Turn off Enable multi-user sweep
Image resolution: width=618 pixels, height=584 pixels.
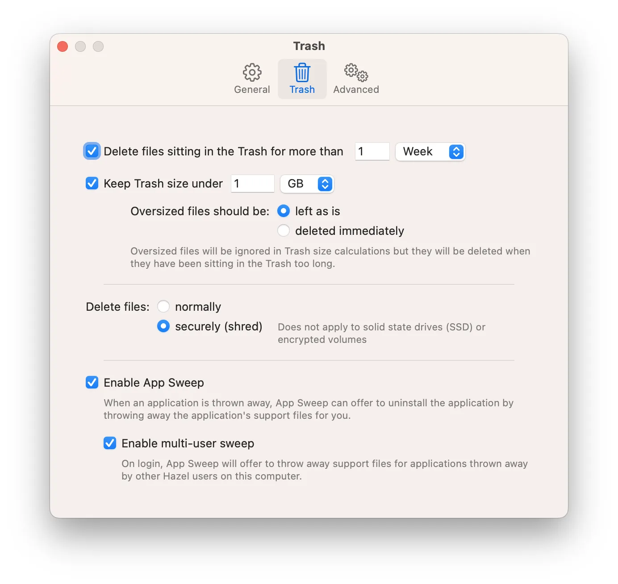(x=110, y=443)
